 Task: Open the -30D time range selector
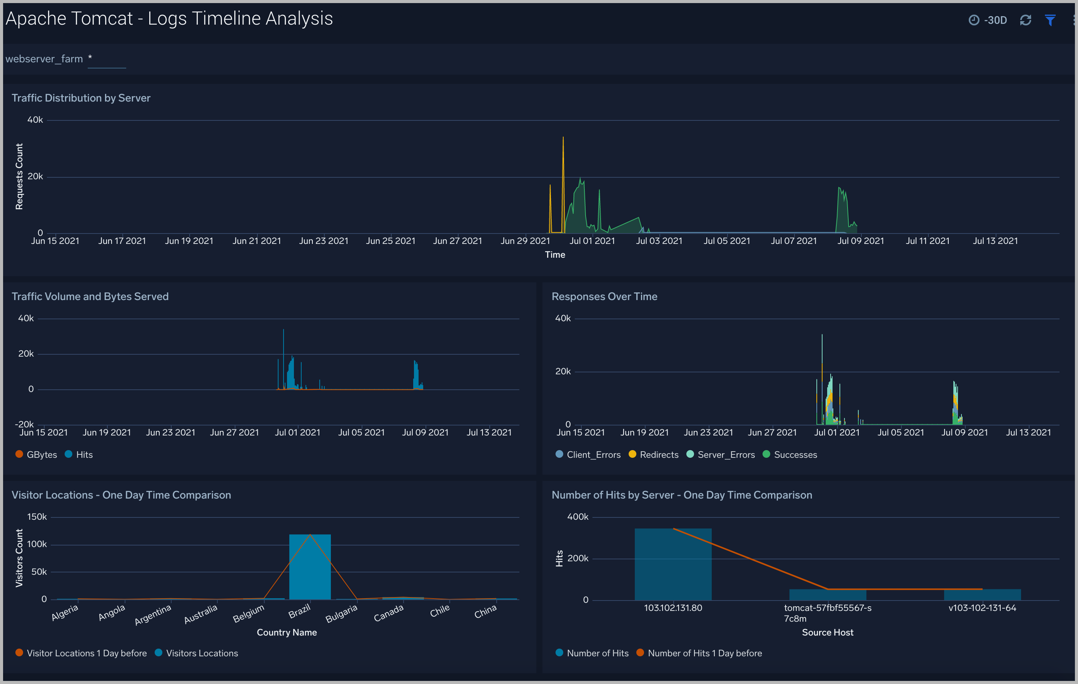995,20
